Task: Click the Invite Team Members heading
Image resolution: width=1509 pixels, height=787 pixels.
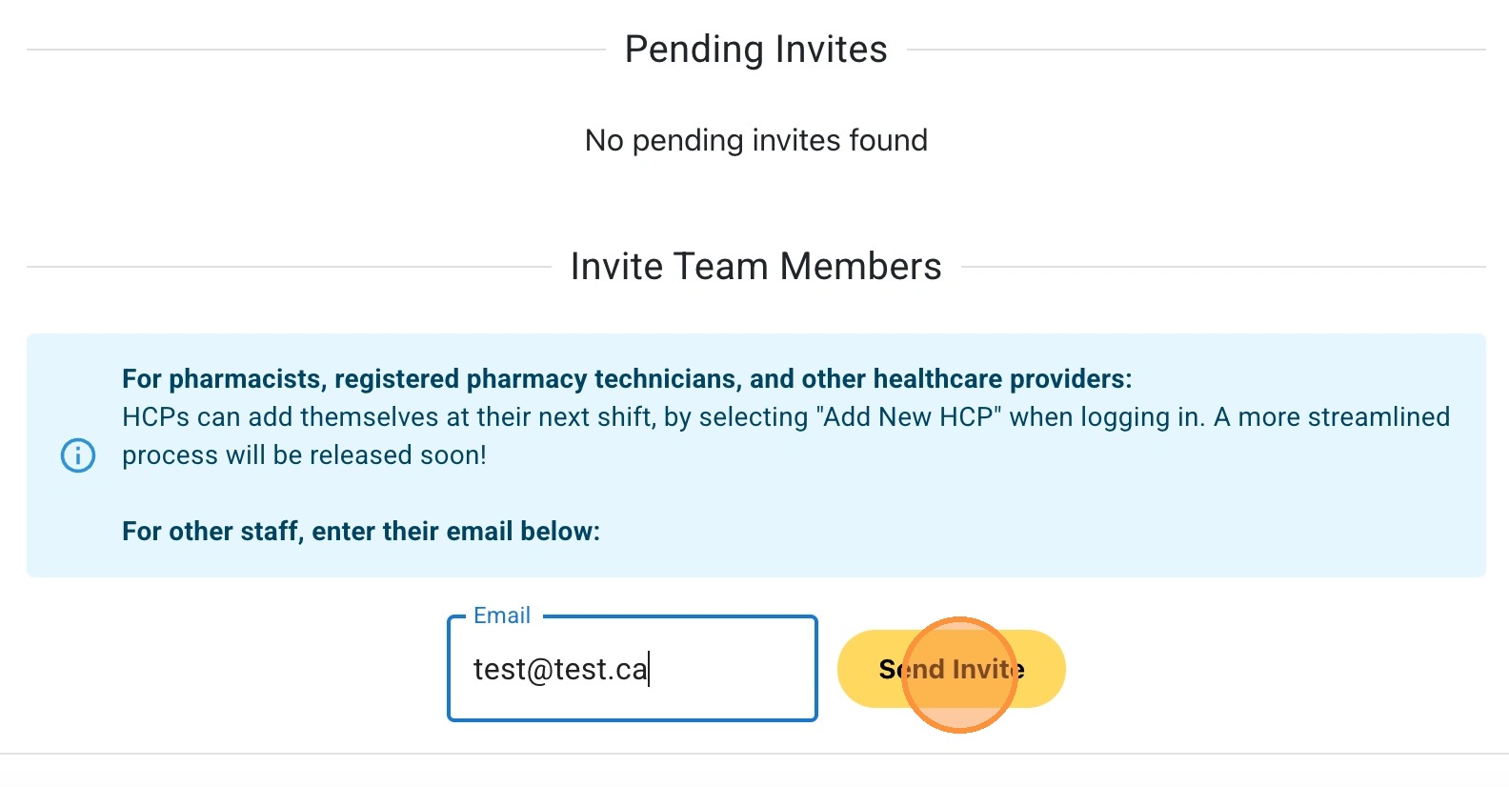Action: pos(755,267)
